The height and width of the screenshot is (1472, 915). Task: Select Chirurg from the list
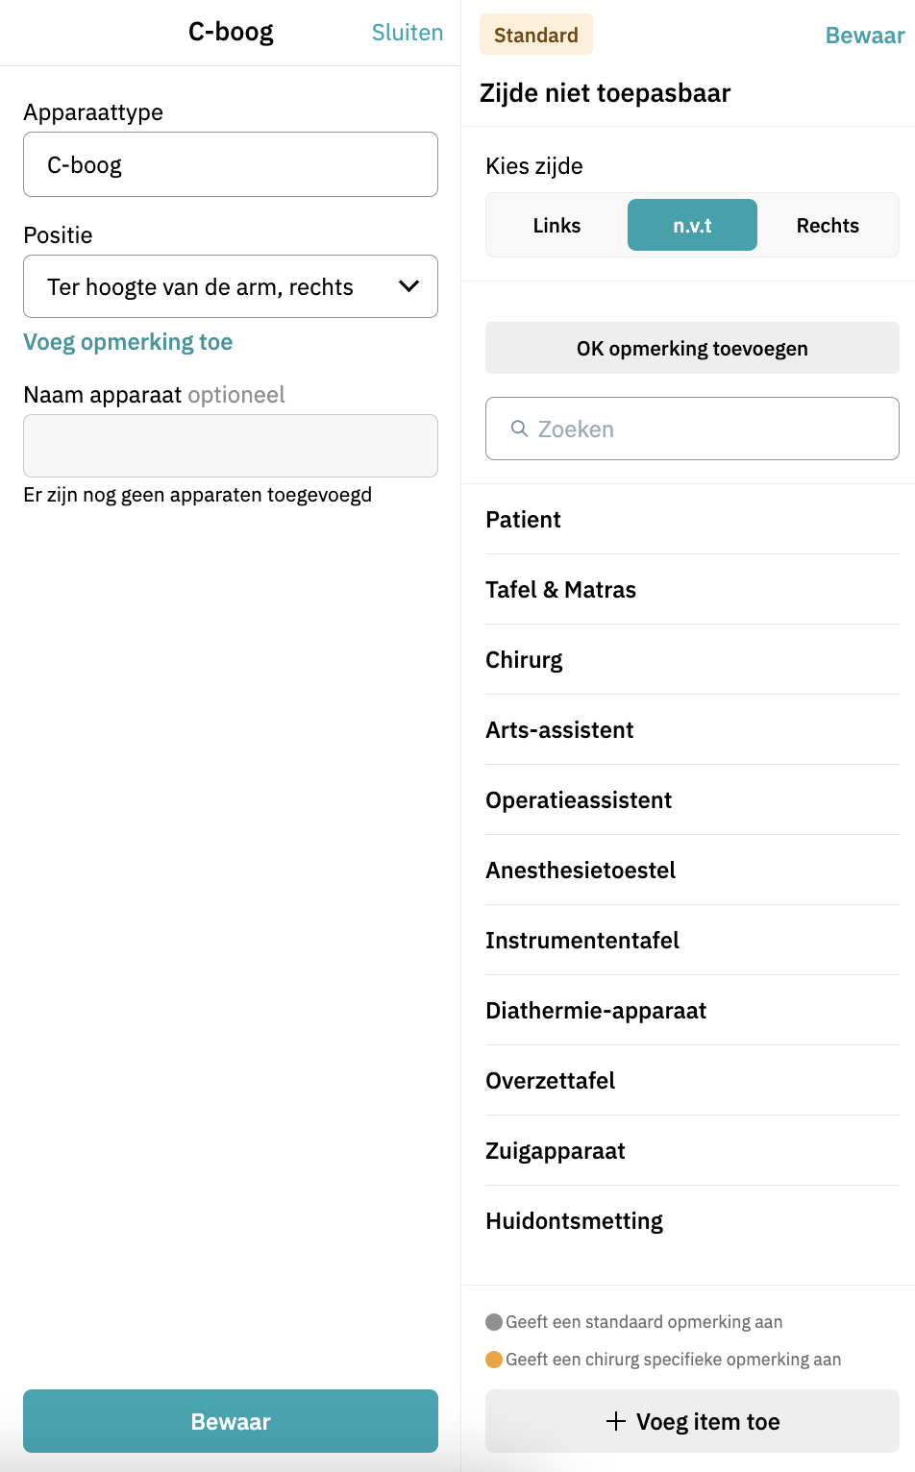pyautogui.click(x=524, y=660)
